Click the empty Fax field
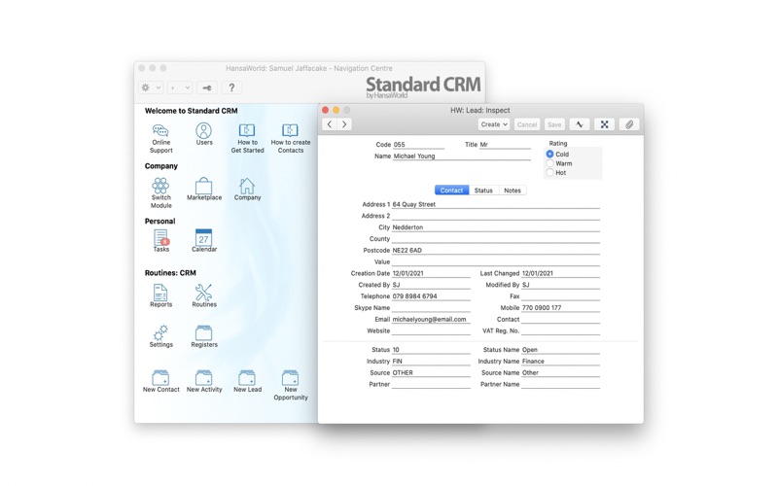This screenshot has width=778, height=486. point(561,296)
